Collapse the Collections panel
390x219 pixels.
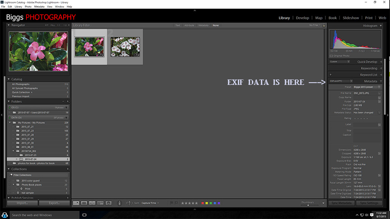[x=9, y=169]
